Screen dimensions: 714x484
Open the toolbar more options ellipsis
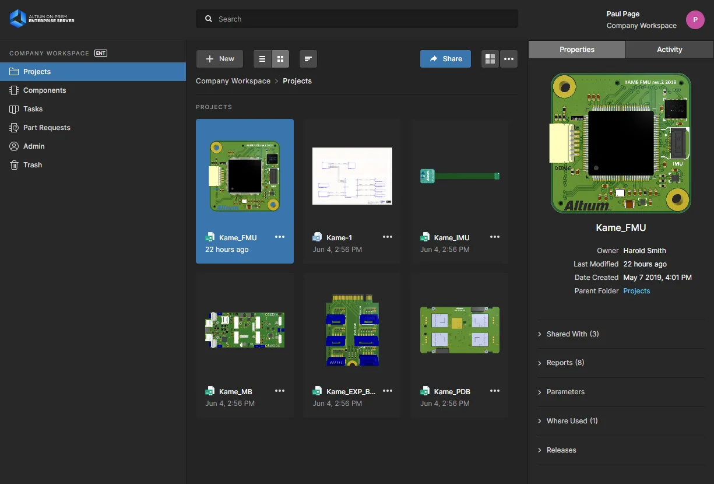coord(509,59)
